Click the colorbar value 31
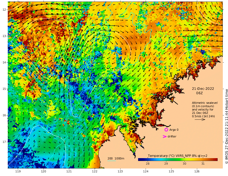The height and width of the screenshot is (176, 228). pos(203,164)
